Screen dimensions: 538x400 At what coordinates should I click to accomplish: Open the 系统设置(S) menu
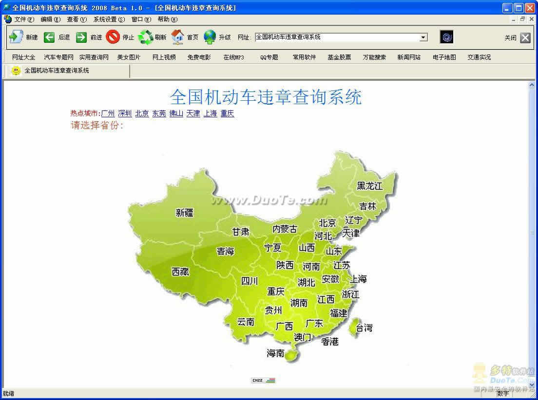(x=109, y=19)
